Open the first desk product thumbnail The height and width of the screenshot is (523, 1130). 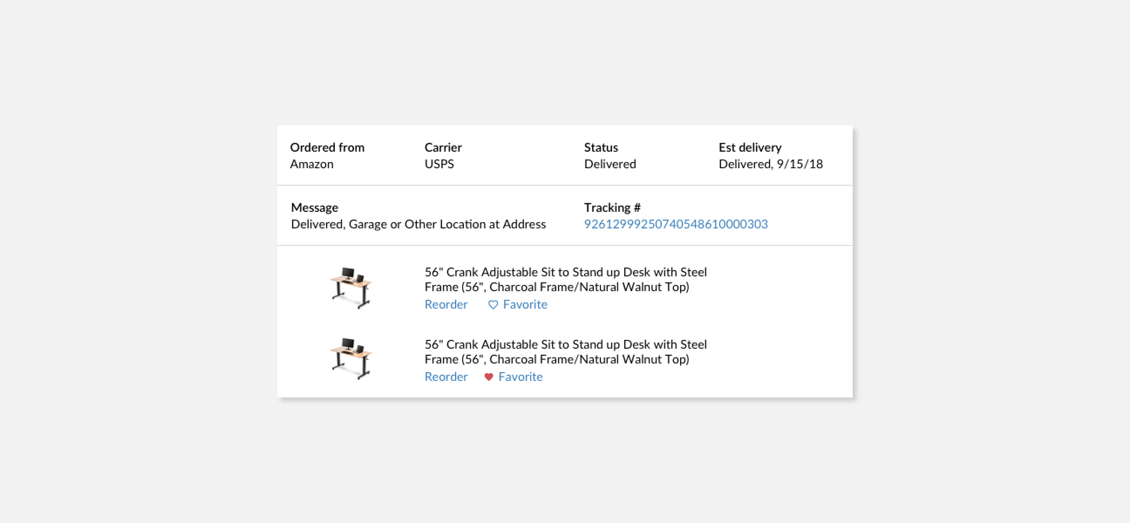[351, 288]
